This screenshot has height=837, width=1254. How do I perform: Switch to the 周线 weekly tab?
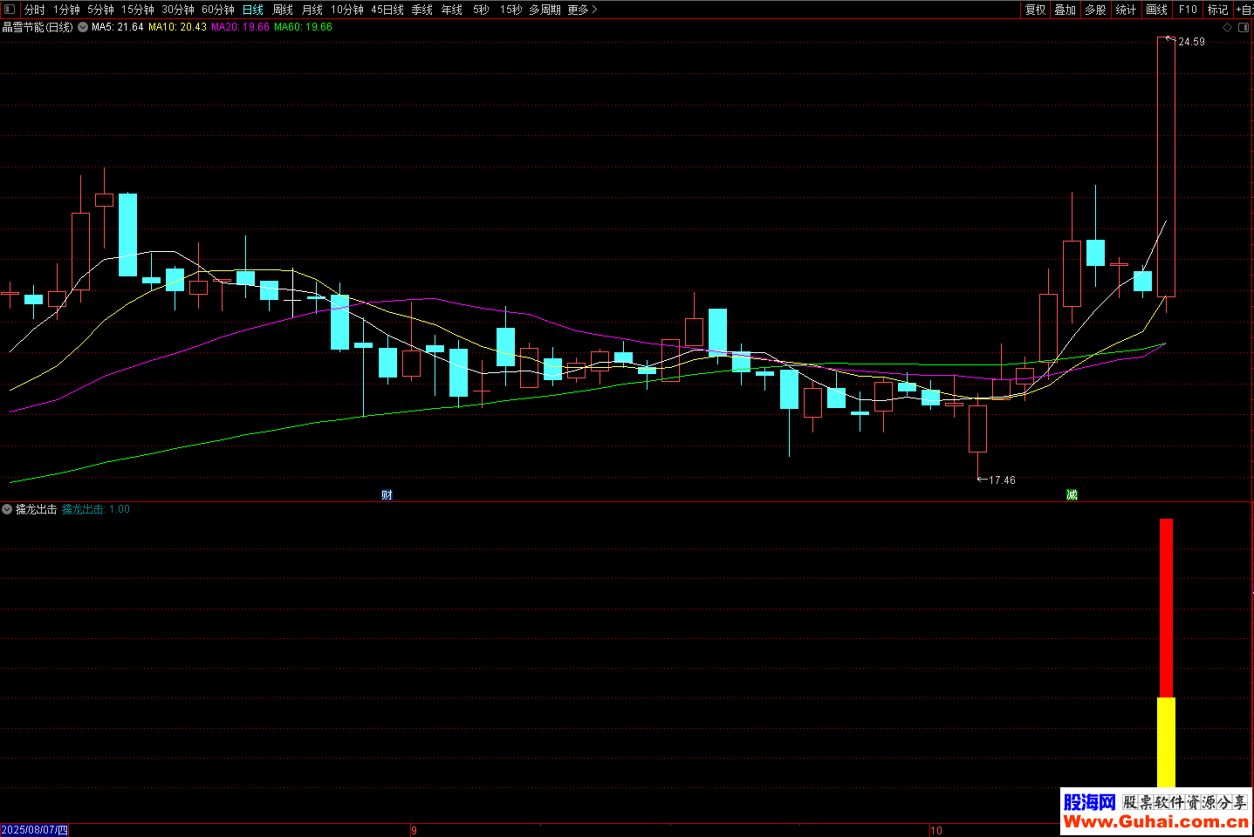283,10
